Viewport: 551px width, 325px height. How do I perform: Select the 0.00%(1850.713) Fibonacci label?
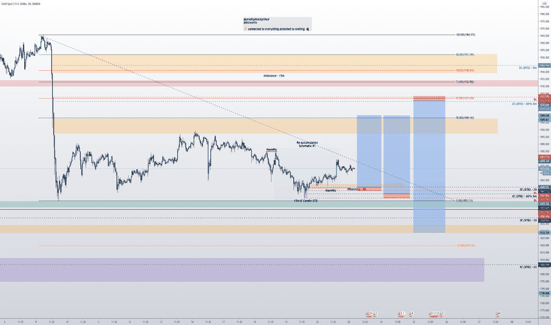tap(464, 201)
